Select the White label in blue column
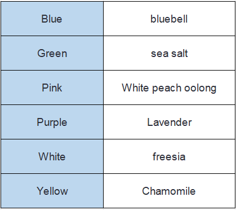236x210 pixels. (x=52, y=156)
